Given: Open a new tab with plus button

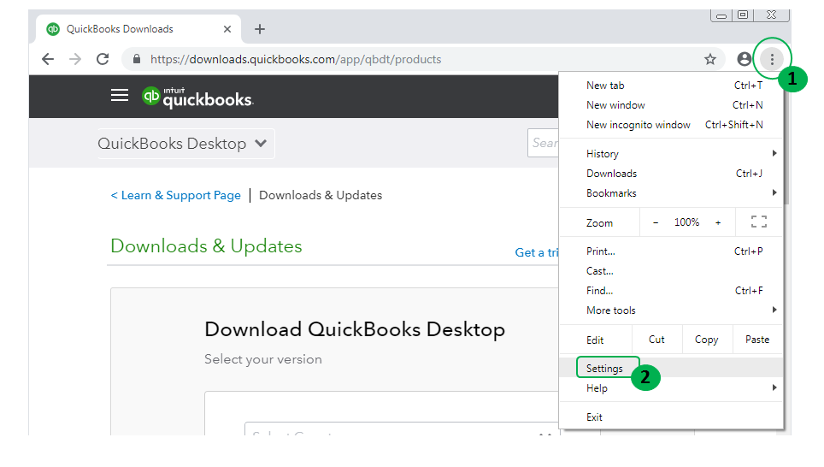Looking at the screenshot, I should tap(260, 29).
